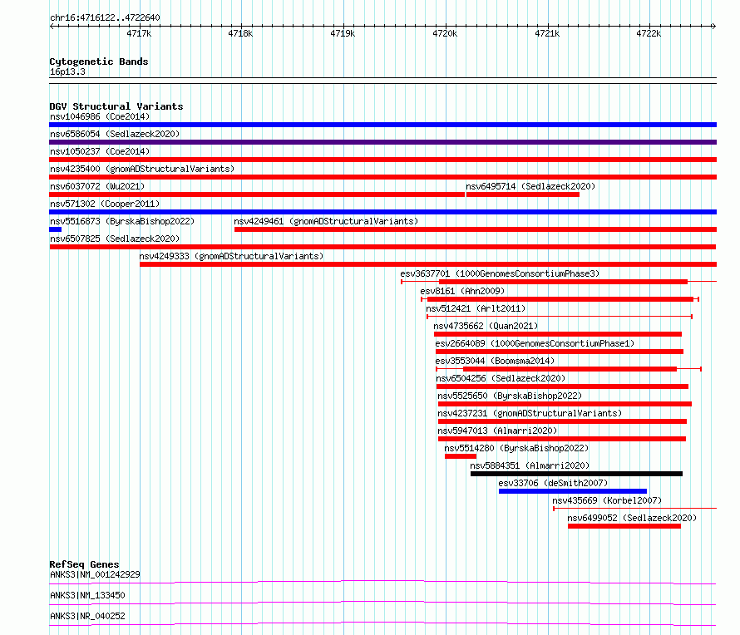Click the 16p13.3 band label
This screenshot has height=635, width=740.
pos(67,72)
